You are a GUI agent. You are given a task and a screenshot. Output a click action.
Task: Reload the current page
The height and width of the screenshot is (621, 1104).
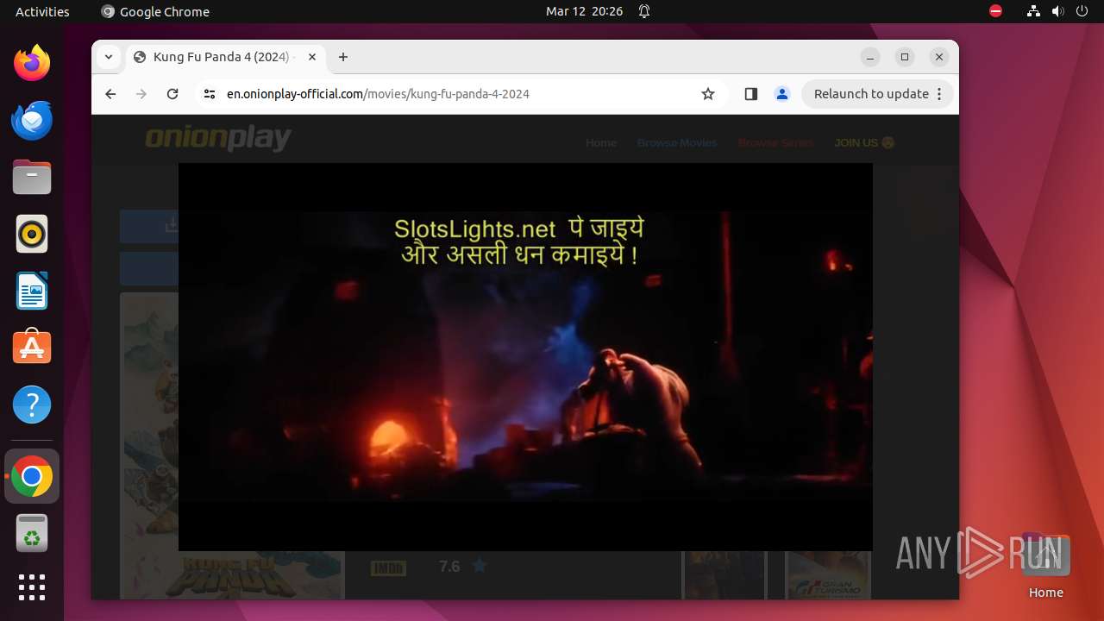coord(172,94)
